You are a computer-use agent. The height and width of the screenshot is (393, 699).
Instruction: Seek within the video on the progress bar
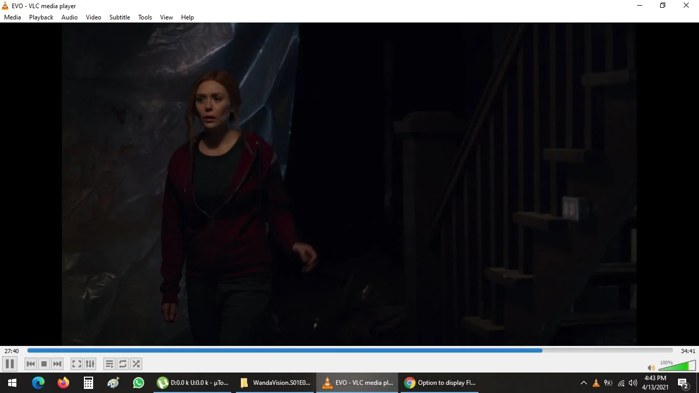click(350, 351)
